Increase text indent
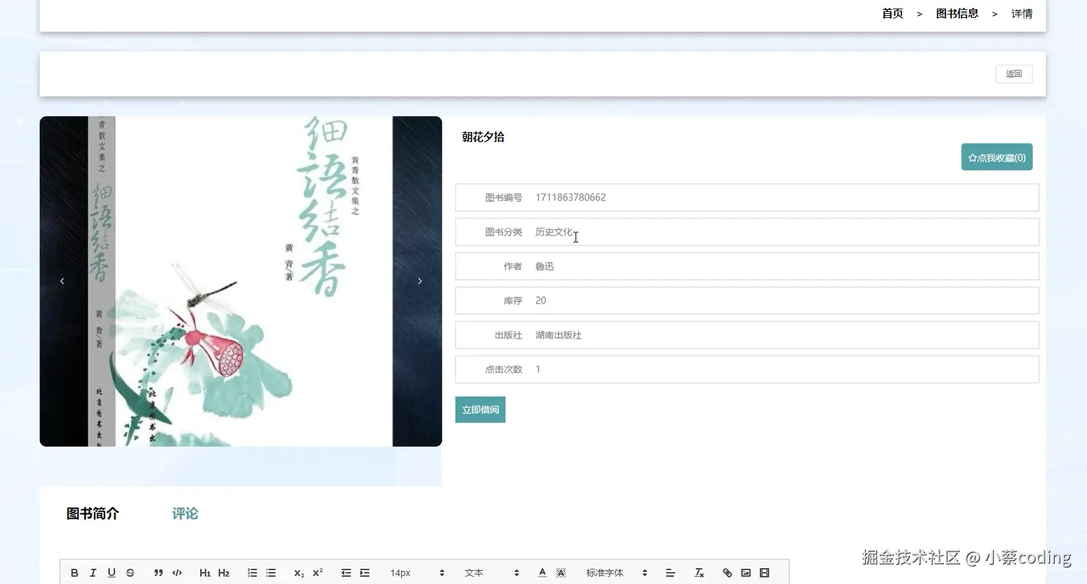 (x=364, y=573)
